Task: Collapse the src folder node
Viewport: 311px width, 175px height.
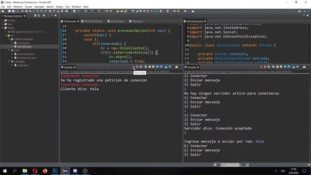Action: [x=5, y=35]
